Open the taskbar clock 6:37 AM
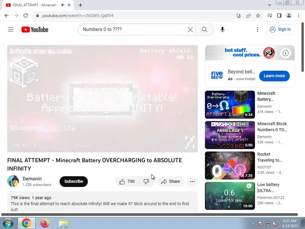 coord(290,223)
